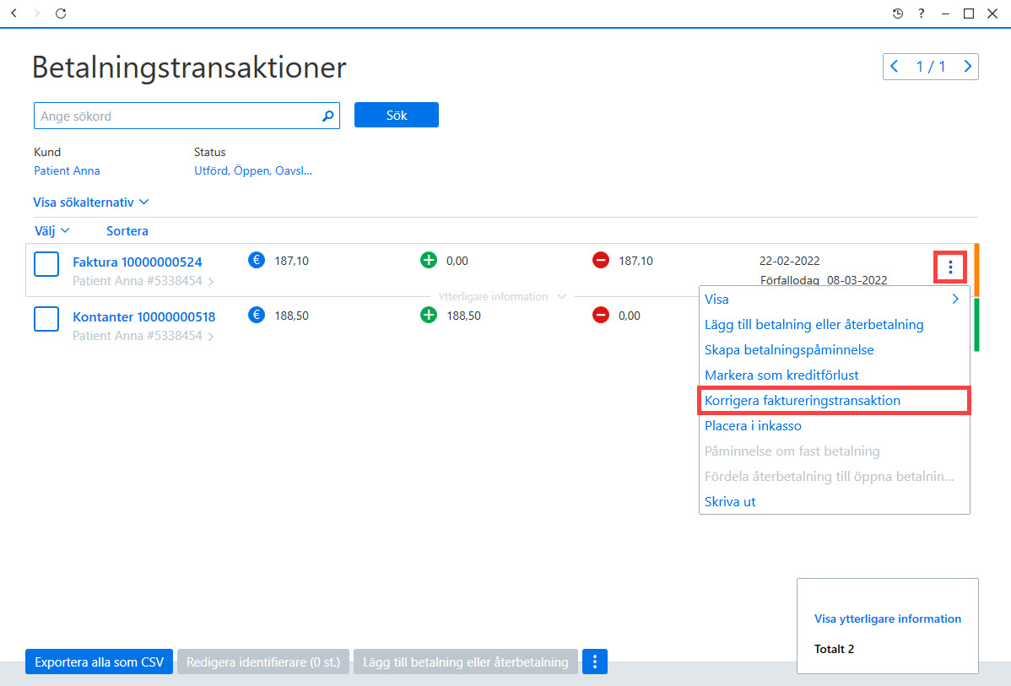Open Visa submenu in context menu
The image size is (1011, 686).
[x=835, y=300]
